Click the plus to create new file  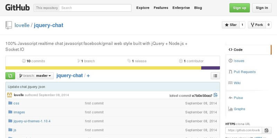click(88, 76)
